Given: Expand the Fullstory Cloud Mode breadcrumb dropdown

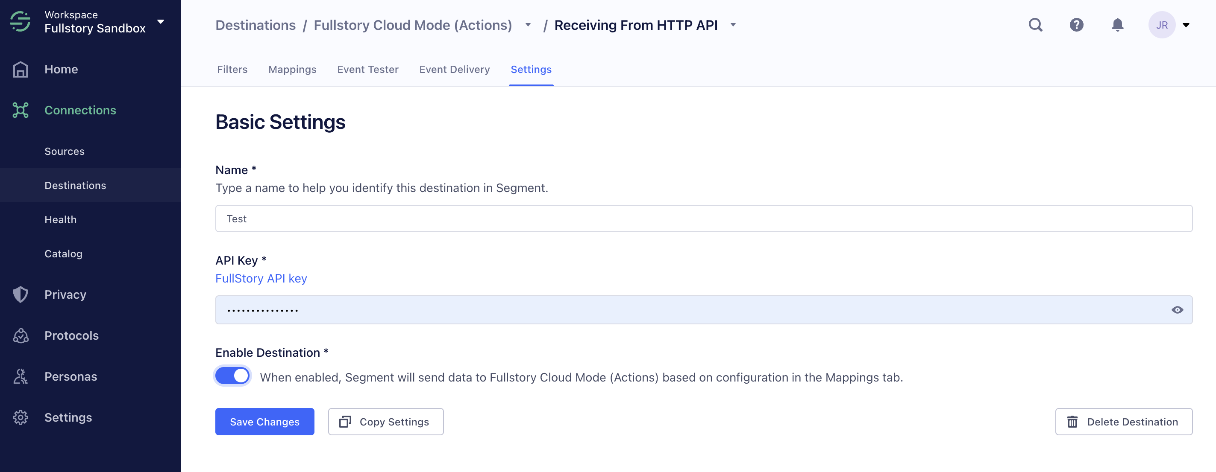Looking at the screenshot, I should click(x=528, y=25).
